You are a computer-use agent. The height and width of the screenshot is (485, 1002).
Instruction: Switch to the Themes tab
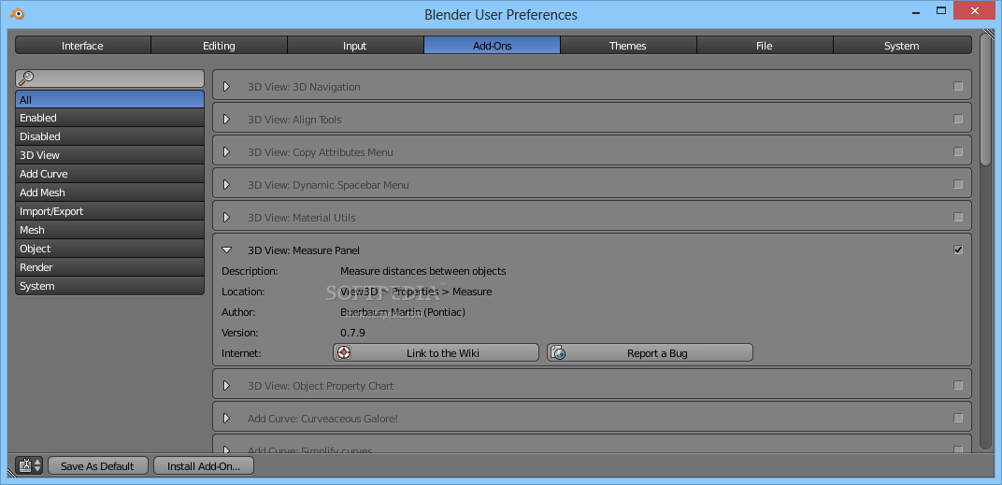[628, 46]
